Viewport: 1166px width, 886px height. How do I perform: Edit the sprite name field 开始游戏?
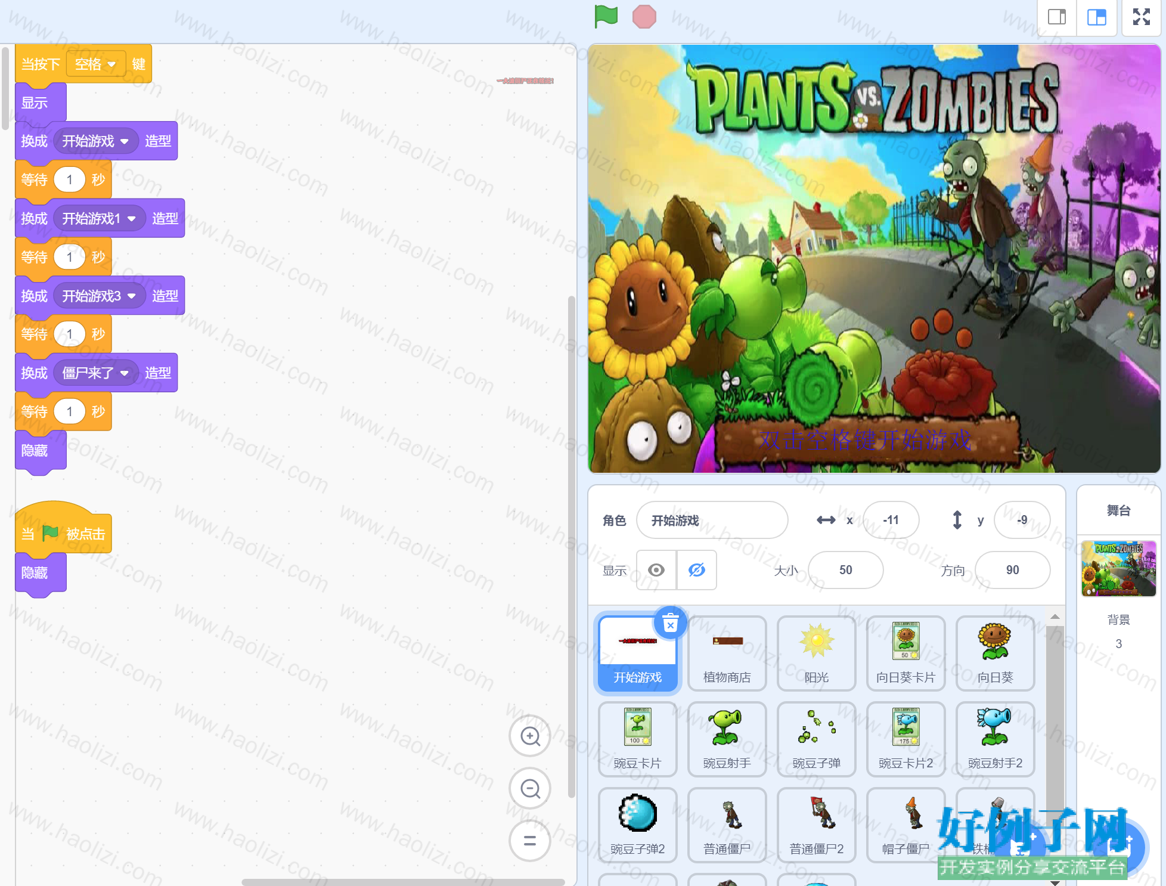tap(712, 520)
